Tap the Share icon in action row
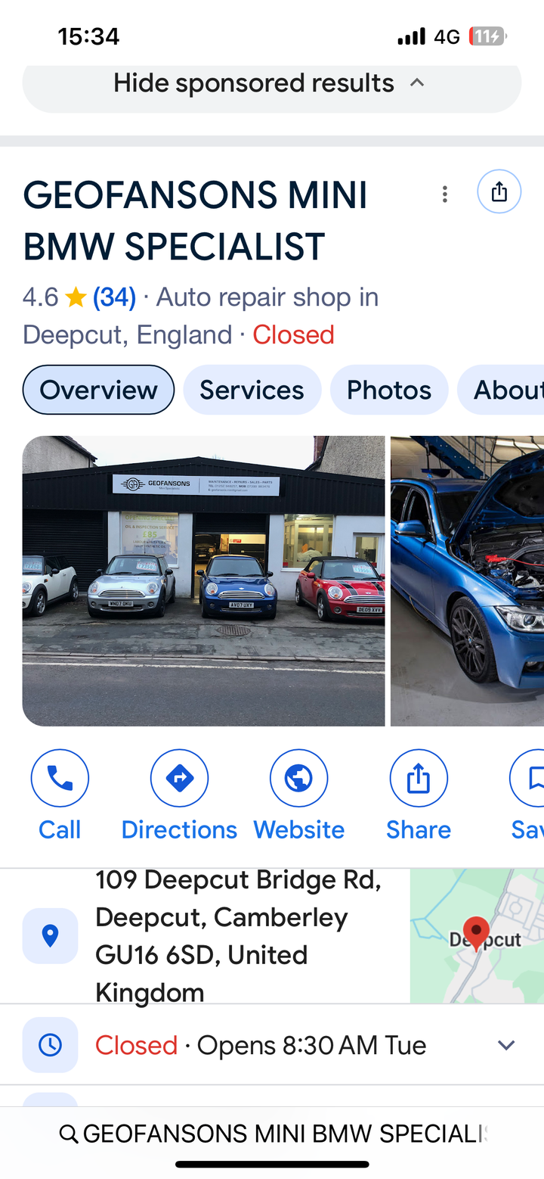544x1179 pixels. [x=419, y=778]
